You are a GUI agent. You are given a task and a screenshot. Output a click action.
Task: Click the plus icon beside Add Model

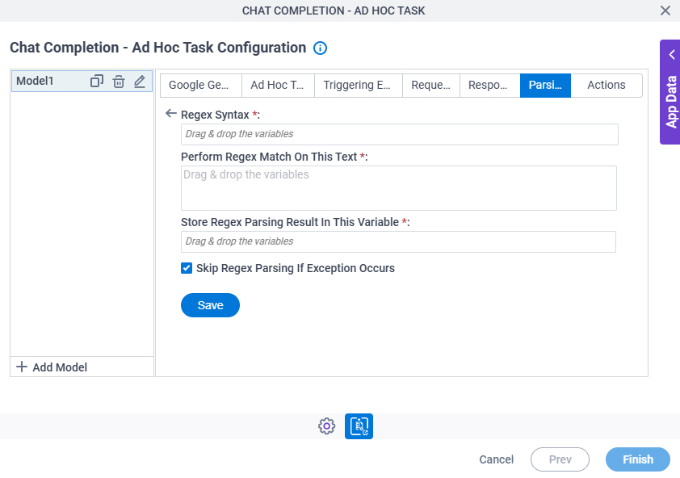(21, 367)
